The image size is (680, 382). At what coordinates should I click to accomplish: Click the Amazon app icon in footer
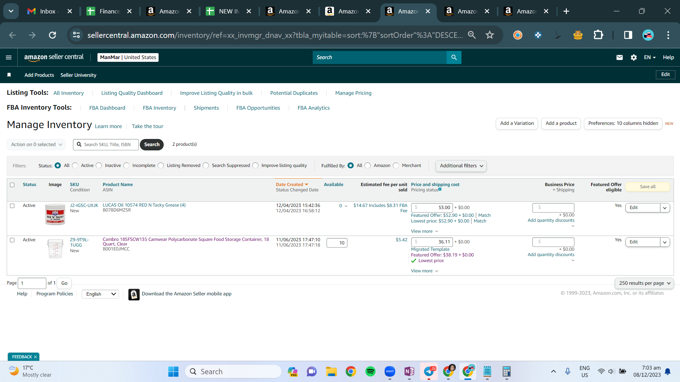[134, 294]
